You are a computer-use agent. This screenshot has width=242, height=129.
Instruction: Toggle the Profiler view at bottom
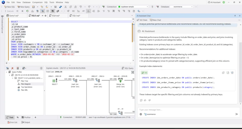pos(26,117)
